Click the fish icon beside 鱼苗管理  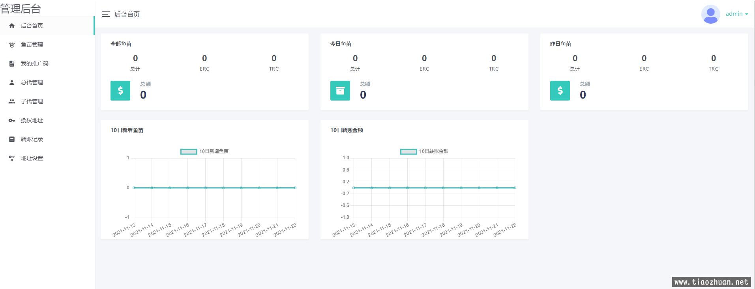coord(12,45)
